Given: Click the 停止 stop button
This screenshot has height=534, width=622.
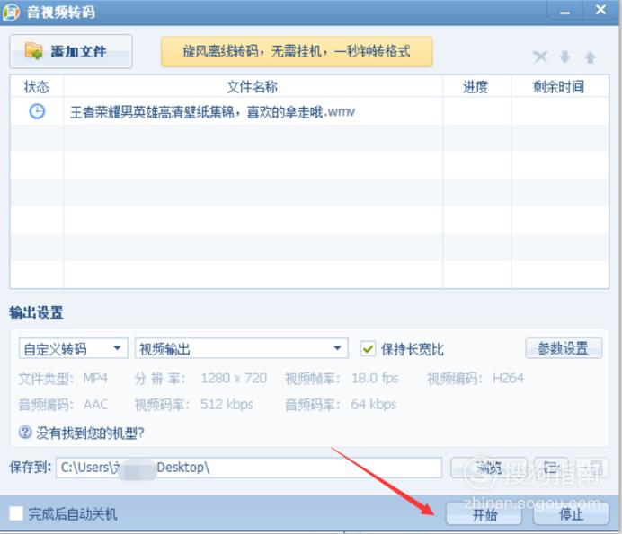Looking at the screenshot, I should [x=572, y=514].
